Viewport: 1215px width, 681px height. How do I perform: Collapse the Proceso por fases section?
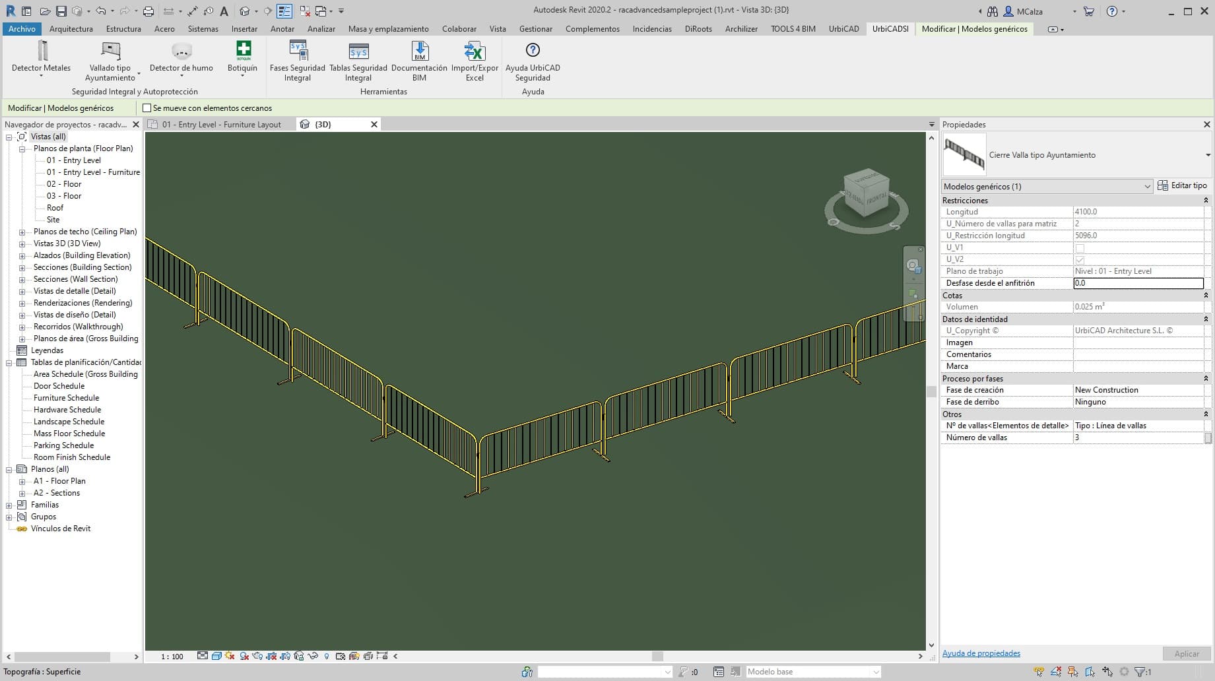1206,379
